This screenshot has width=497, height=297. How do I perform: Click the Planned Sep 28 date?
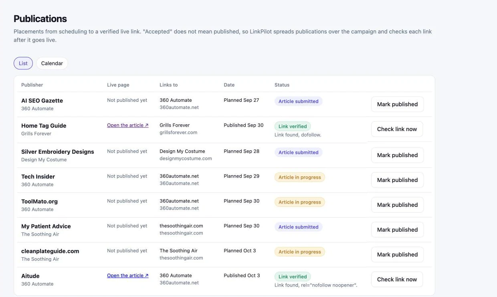click(x=241, y=151)
